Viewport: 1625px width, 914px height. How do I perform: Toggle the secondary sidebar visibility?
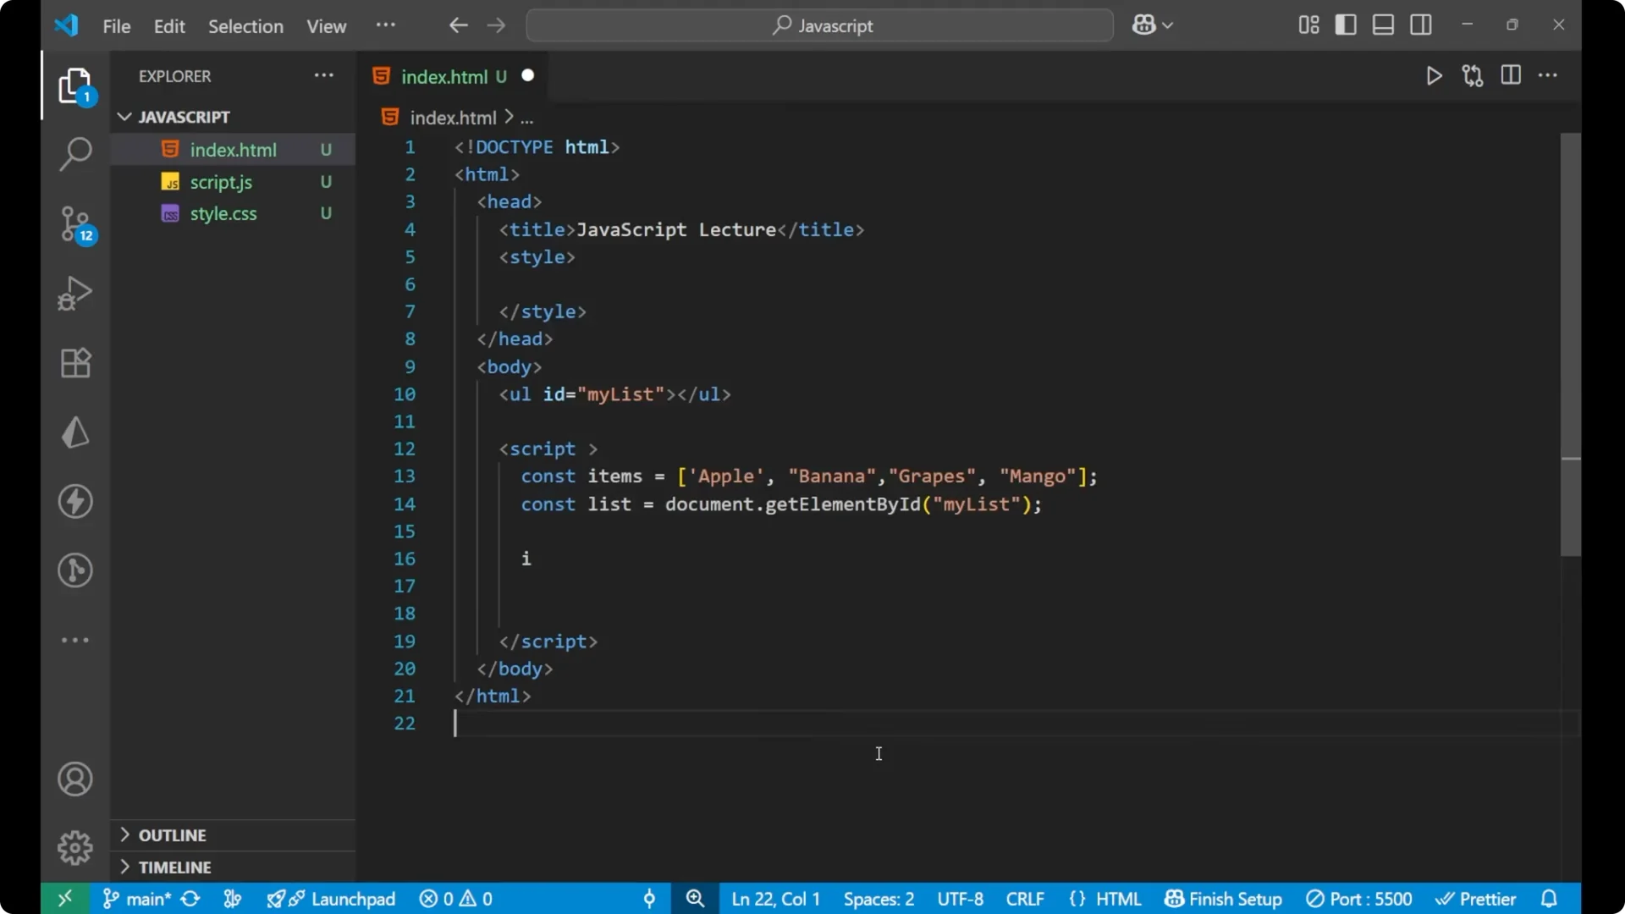(1421, 25)
